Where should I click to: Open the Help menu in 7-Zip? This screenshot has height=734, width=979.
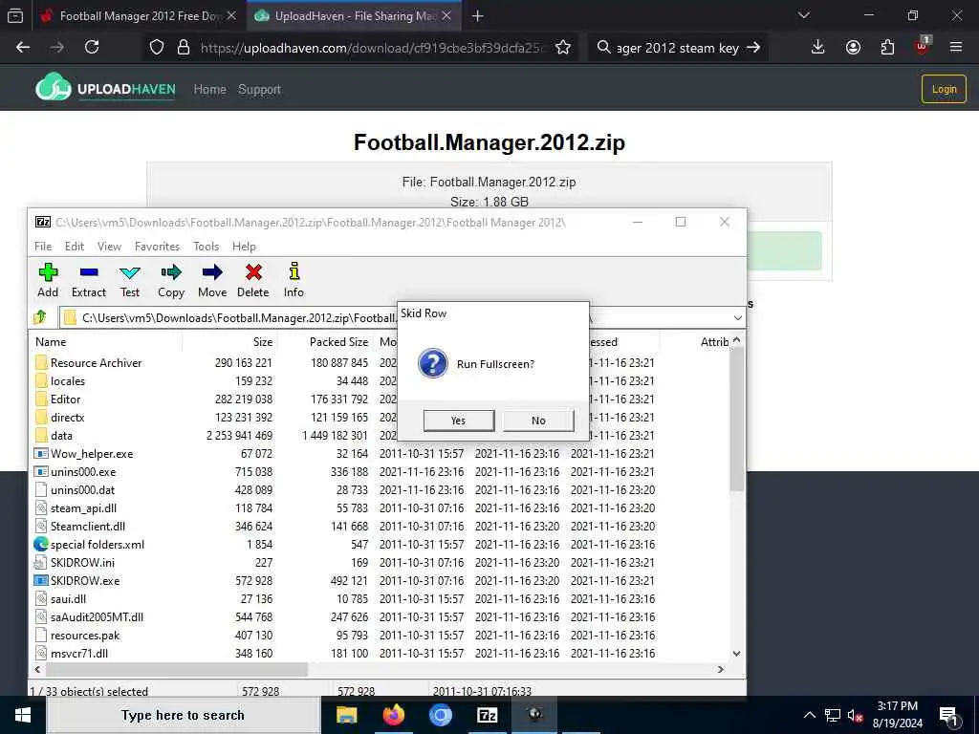click(244, 246)
